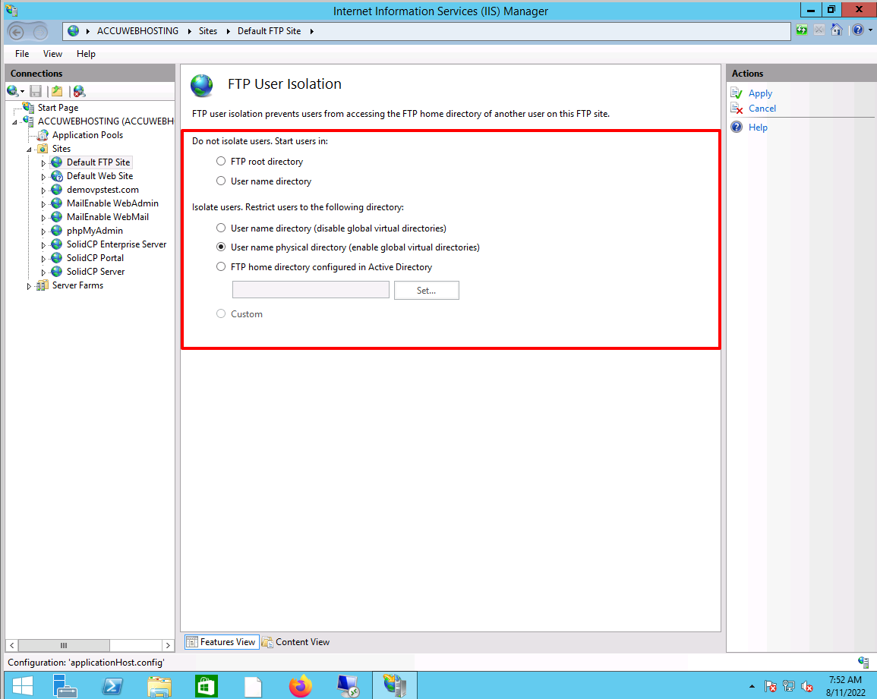Select User name directory (disable global virtual directories)

pyautogui.click(x=221, y=228)
